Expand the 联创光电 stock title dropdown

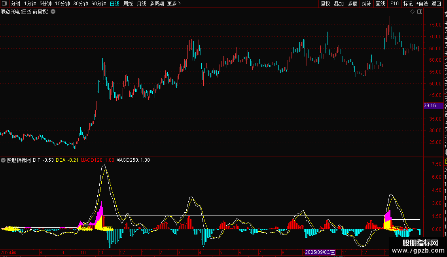53,12
